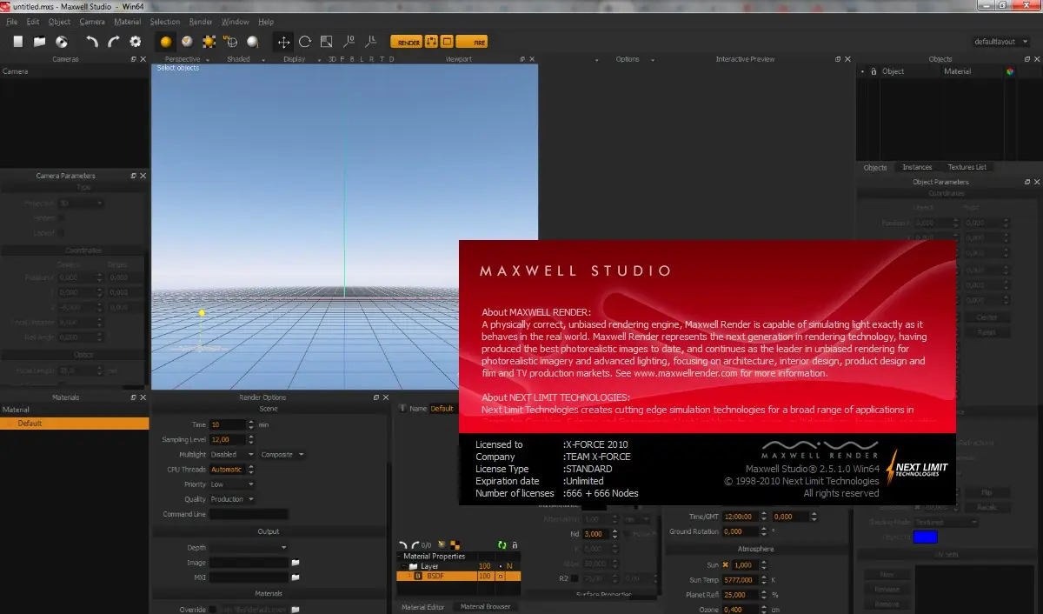Click the green refresh material preview icon
The image size is (1043, 614).
[502, 544]
